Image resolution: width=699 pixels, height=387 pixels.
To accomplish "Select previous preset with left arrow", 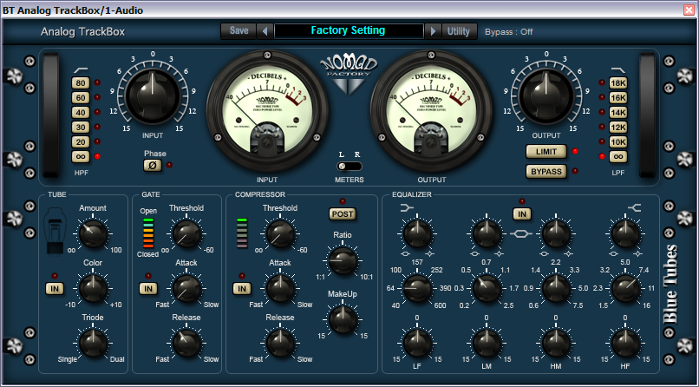I will point(265,31).
